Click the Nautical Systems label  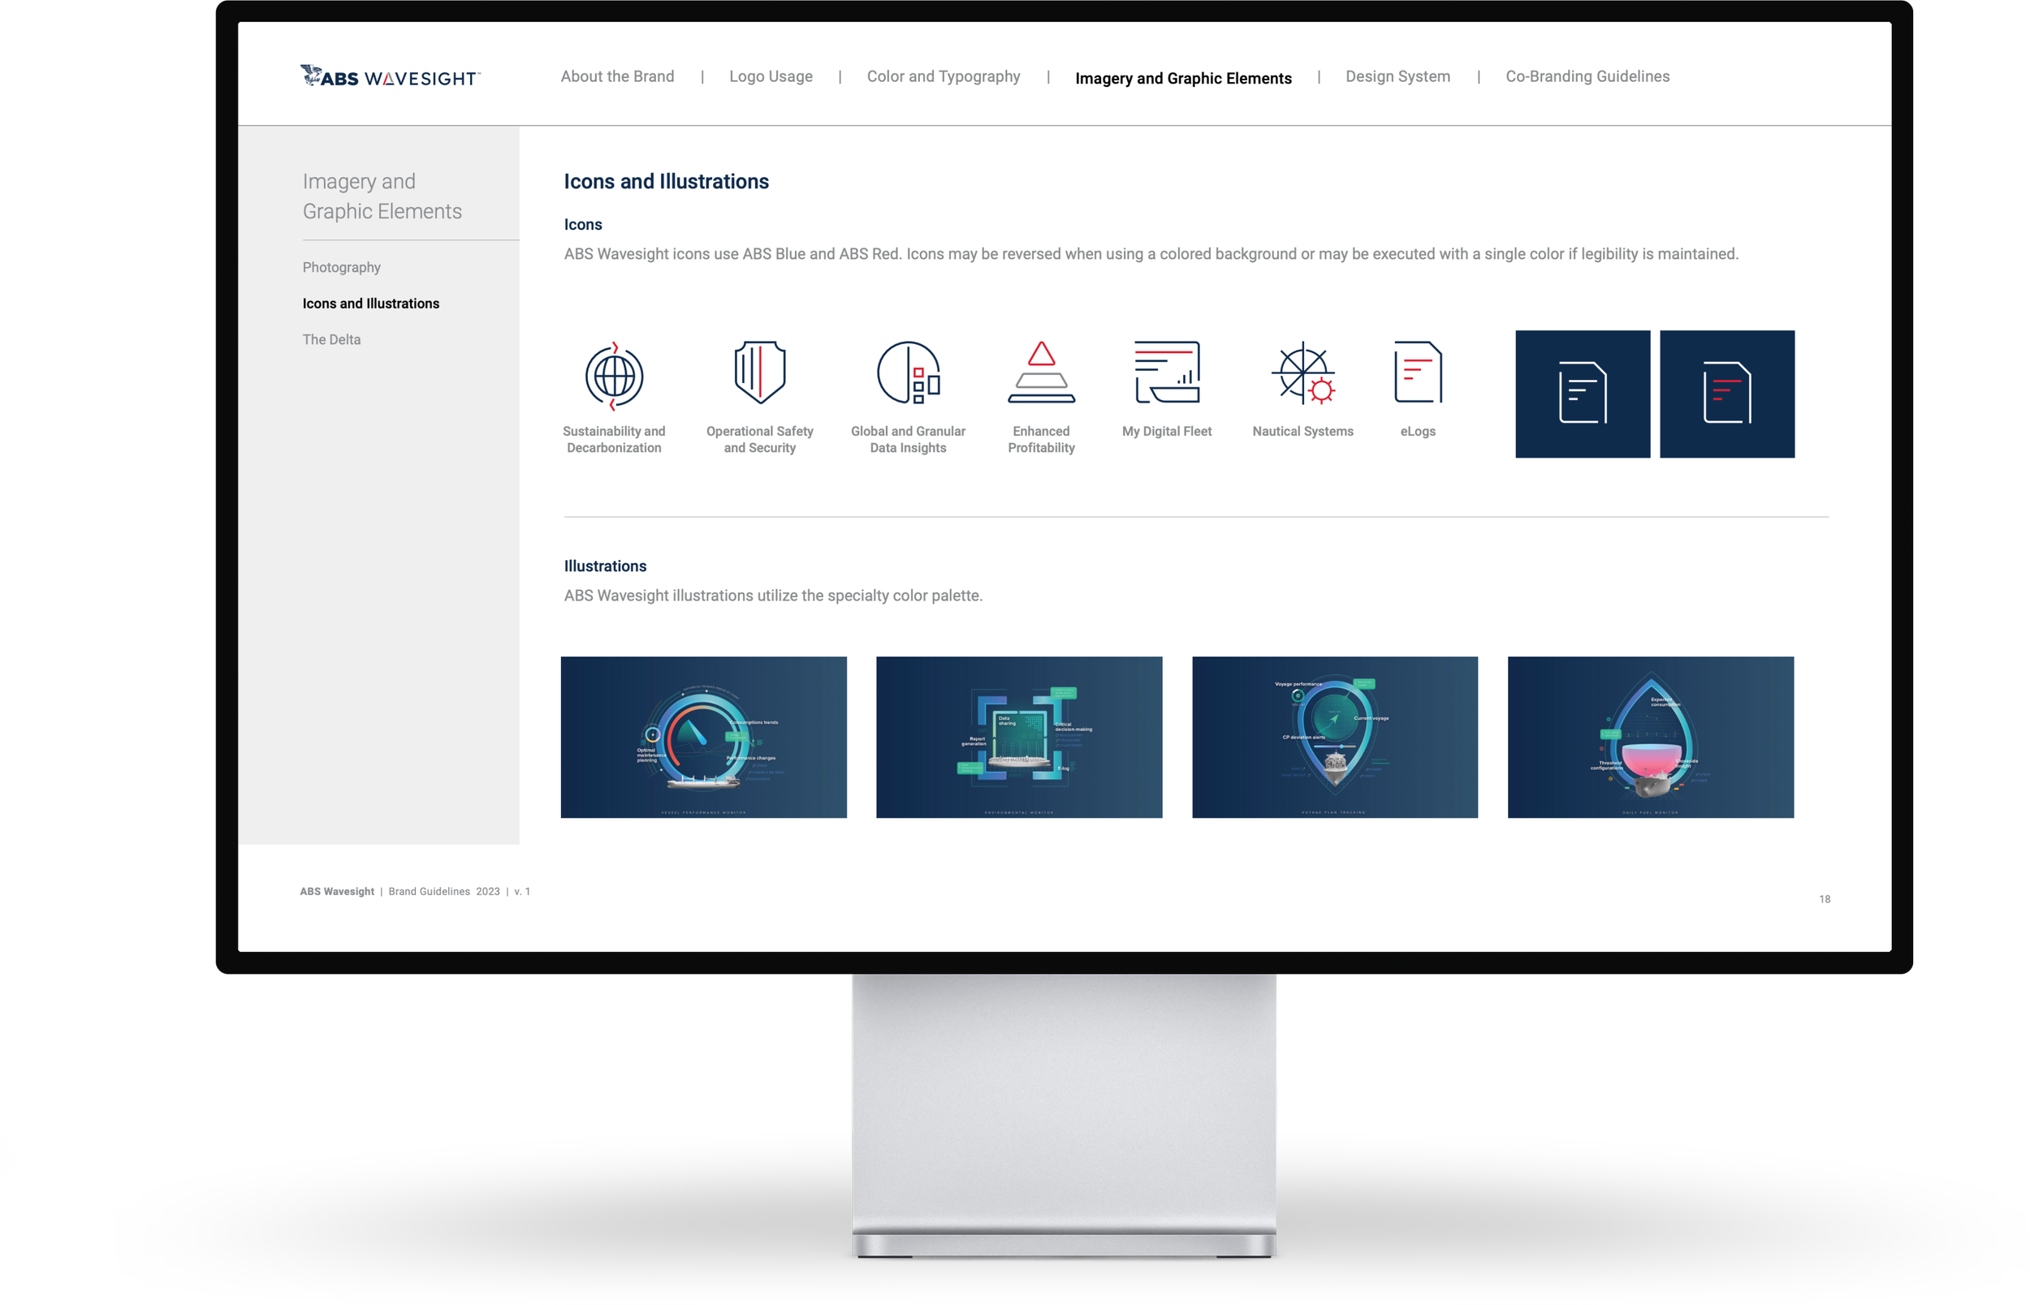[1302, 431]
